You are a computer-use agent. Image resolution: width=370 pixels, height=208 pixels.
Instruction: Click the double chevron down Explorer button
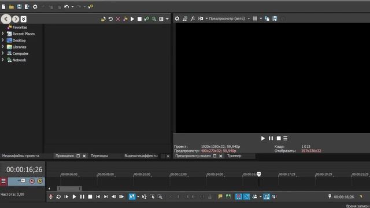pyautogui.click(x=24, y=19)
